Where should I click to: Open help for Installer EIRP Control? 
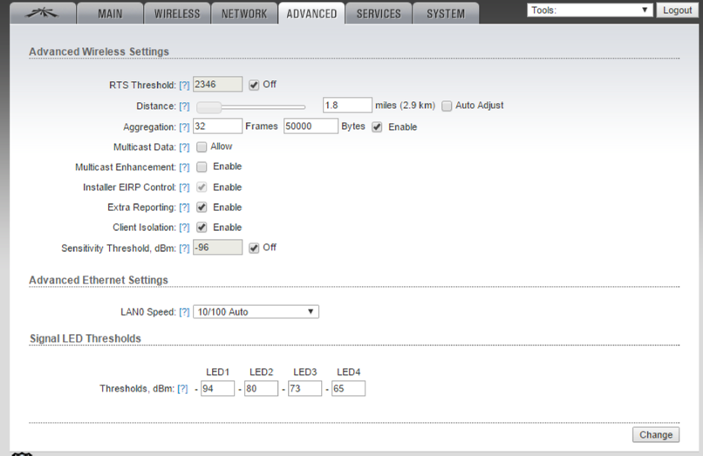pos(184,187)
